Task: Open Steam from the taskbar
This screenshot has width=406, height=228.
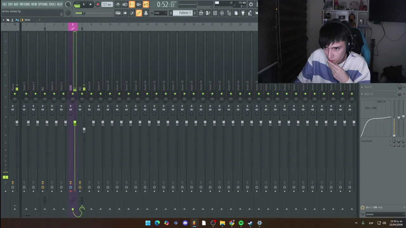Action: [x=250, y=223]
